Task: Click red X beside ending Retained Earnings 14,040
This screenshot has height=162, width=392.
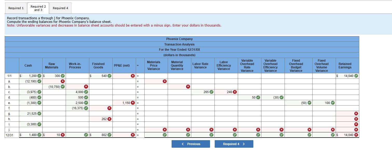Action: [356, 135]
